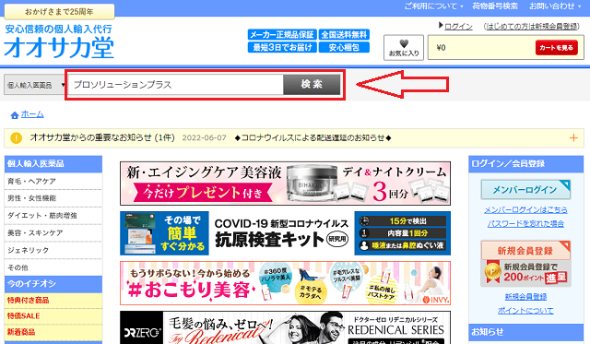590x344 pixels.
Task: Select 育毛・ヘアケア category in sidebar
Action: pyautogui.click(x=53, y=181)
